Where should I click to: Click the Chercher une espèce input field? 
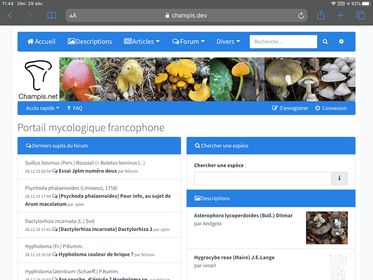(263, 178)
